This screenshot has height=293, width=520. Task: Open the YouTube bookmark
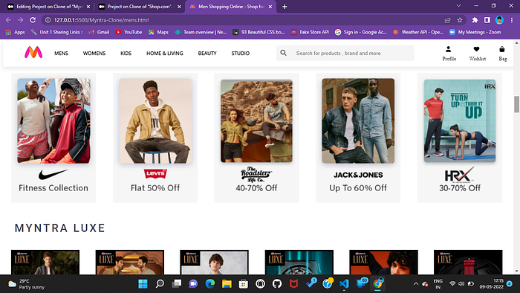coord(129,32)
